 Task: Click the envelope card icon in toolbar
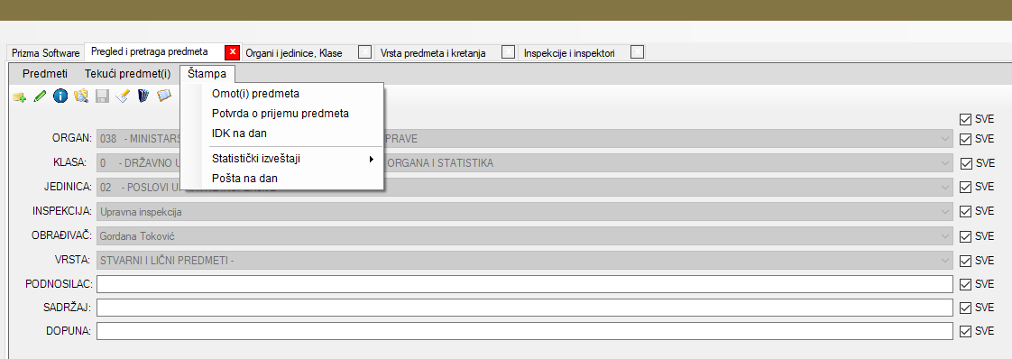[x=164, y=96]
